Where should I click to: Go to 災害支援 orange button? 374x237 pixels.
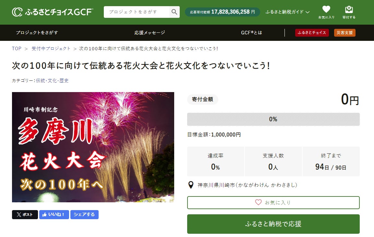coord(345,33)
